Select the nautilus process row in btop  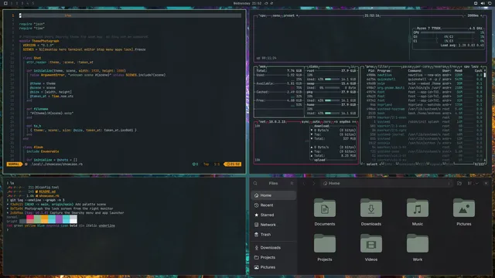424,75
